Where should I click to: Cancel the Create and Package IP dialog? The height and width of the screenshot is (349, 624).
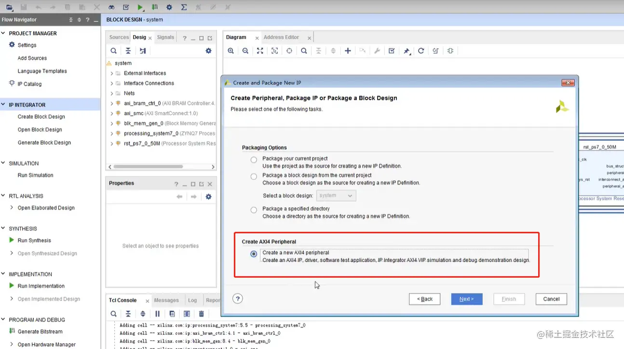[551, 299]
